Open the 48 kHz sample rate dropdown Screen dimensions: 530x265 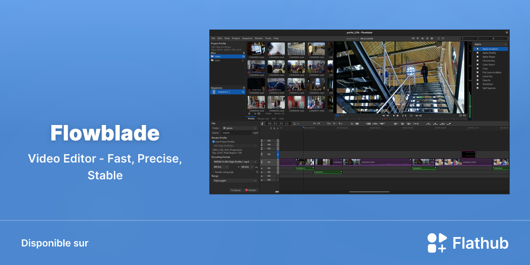coord(247,167)
